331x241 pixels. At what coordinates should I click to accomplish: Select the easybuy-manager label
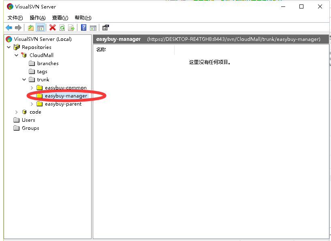pyautogui.click(x=66, y=96)
